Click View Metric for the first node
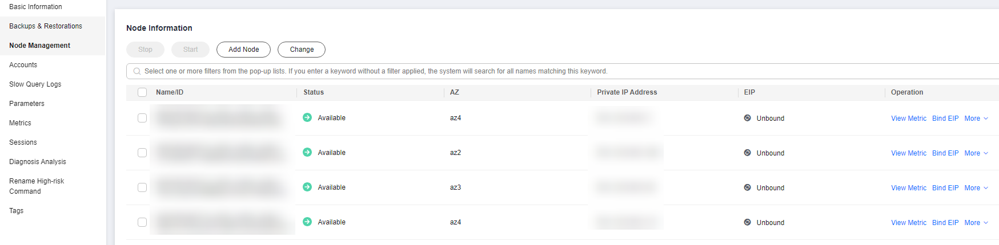This screenshot has height=245, width=999. tap(909, 119)
